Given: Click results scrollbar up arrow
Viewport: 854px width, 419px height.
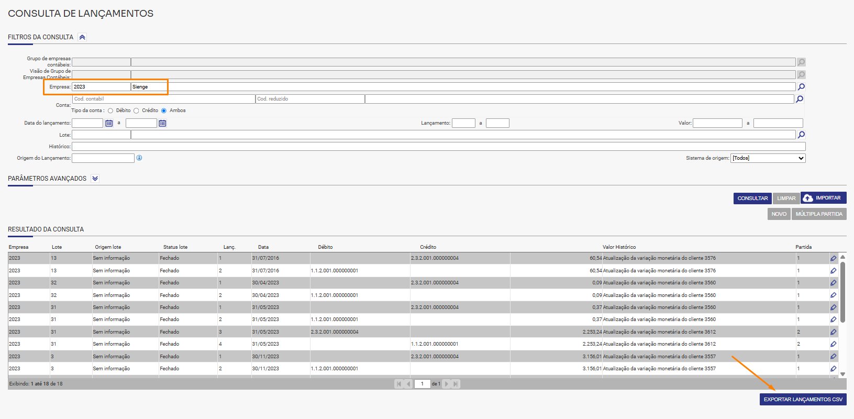Looking at the screenshot, I should tap(842, 257).
